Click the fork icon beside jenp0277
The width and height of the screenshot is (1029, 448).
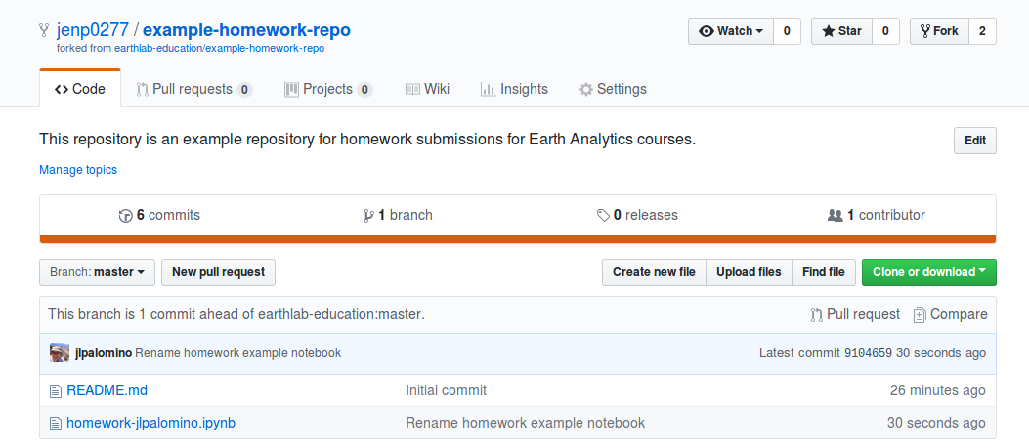click(45, 30)
